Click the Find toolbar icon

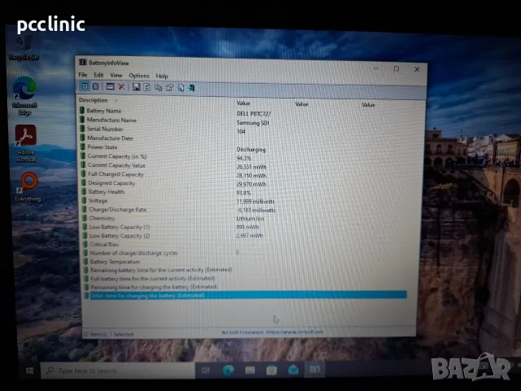[181, 88]
